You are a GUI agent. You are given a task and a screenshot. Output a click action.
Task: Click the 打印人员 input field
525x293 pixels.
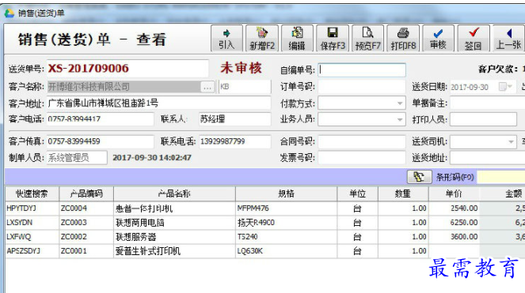483,119
